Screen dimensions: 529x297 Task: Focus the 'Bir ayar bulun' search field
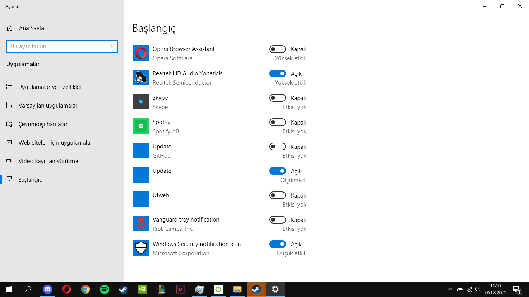62,46
